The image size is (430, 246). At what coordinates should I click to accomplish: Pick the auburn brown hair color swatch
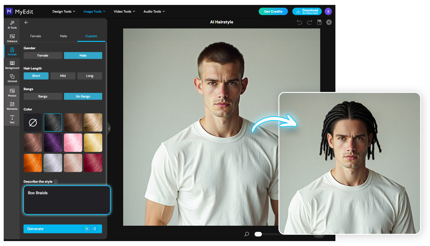[x=33, y=143]
